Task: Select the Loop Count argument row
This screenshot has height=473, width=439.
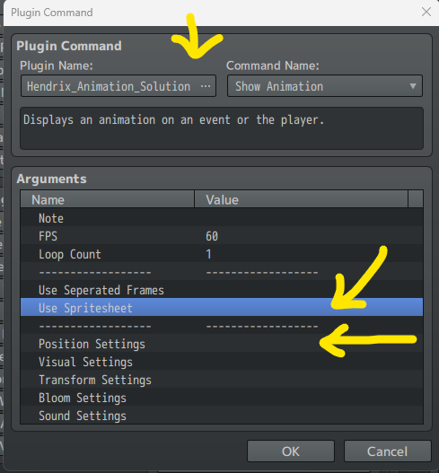Action: (x=222, y=254)
